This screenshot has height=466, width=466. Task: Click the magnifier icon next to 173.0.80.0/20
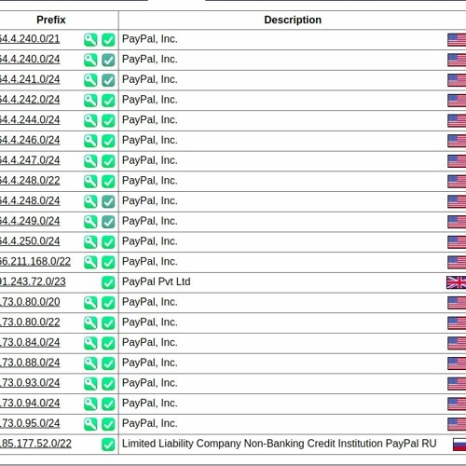90,303
